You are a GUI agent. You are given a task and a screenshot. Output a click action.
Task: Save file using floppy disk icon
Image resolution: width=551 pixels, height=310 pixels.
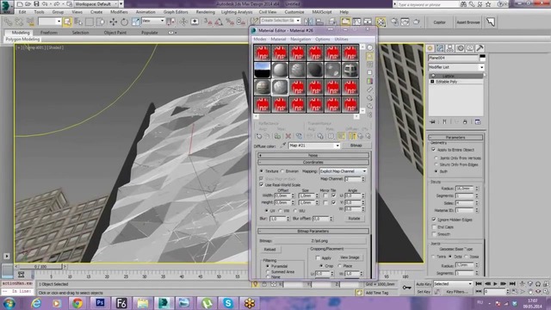(36, 3)
